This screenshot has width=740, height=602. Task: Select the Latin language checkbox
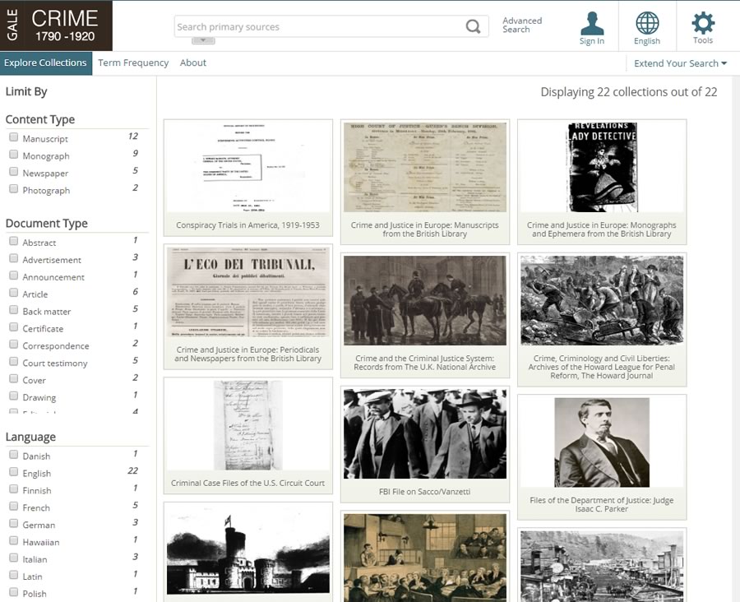14,575
